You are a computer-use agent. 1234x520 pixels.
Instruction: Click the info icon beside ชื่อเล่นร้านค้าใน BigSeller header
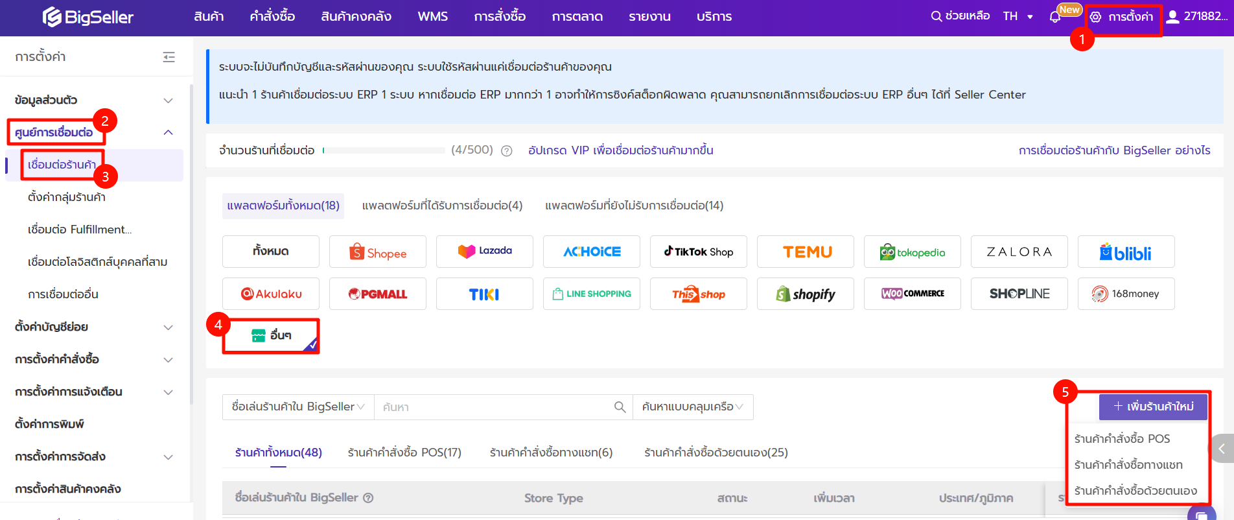point(368,498)
